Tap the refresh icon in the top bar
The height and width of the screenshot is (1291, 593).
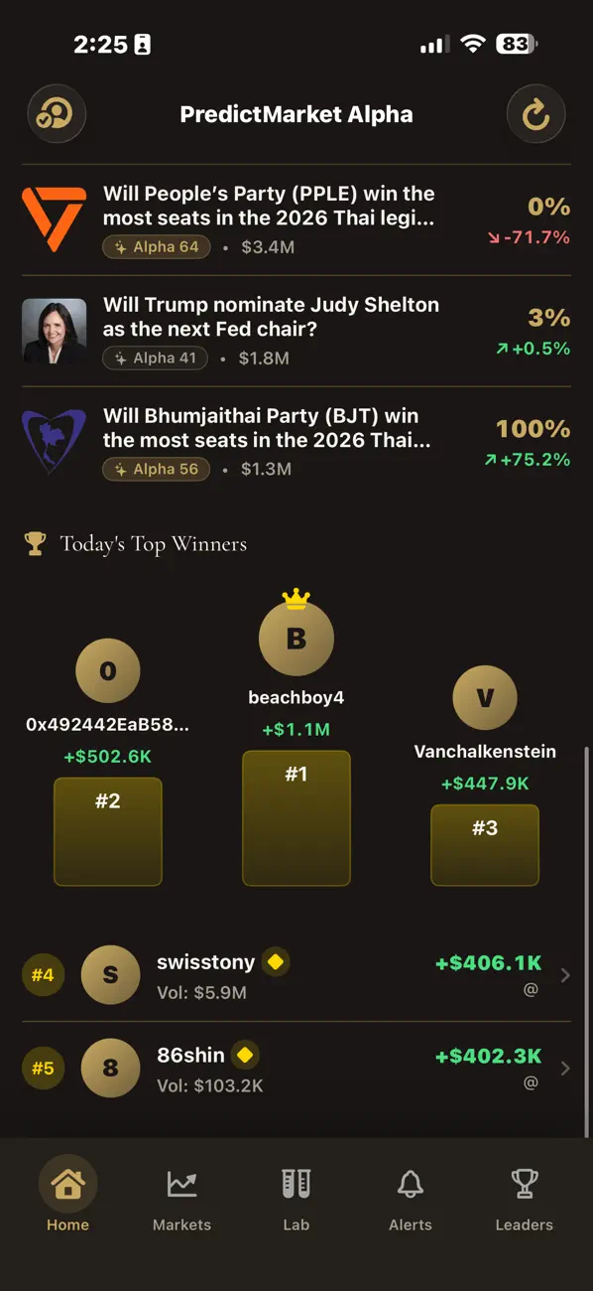[x=535, y=114]
